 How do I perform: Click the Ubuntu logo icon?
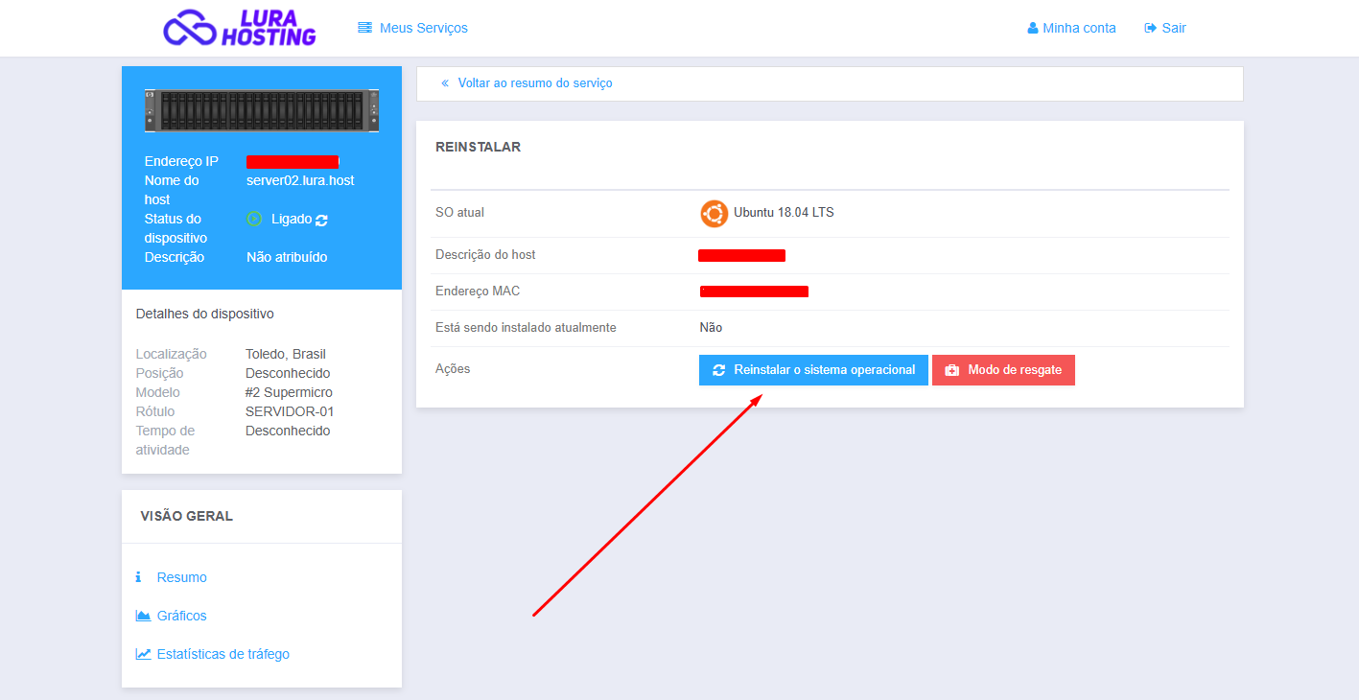714,213
